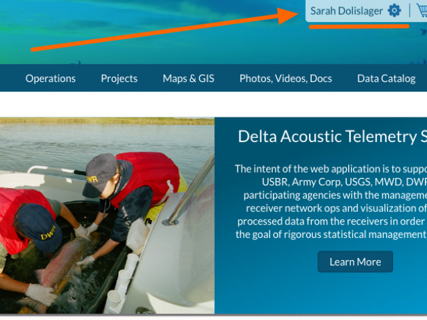This screenshot has width=427, height=320.
Task: Click the web application intent paragraph
Action: tap(331, 201)
